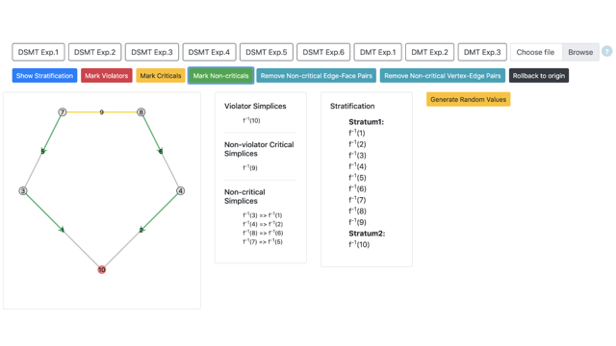Click edge label 6 in graph
Screen dimensions: 616x346
pos(161,152)
